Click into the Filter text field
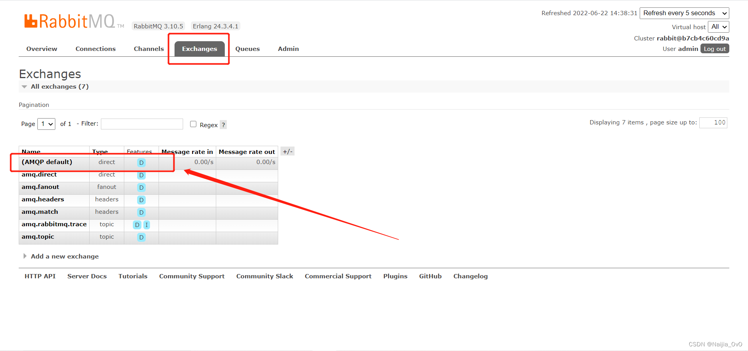748x351 pixels. tap(142, 124)
